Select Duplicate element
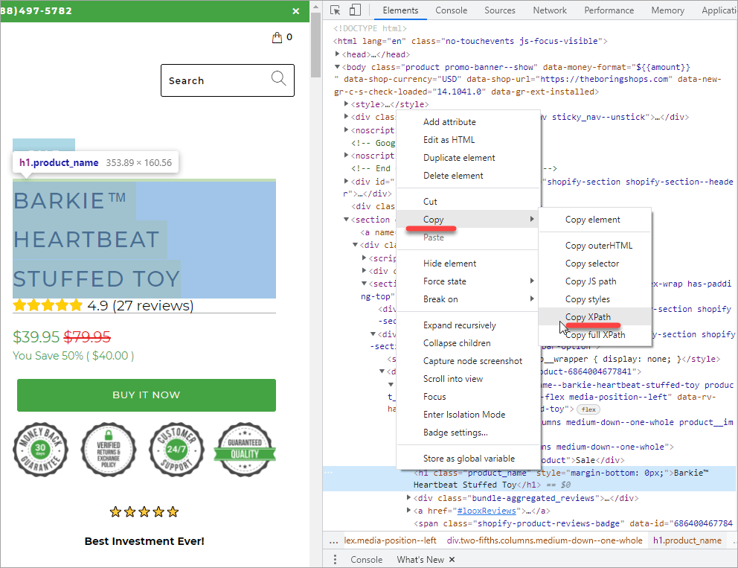Image resolution: width=738 pixels, height=568 pixels. pos(468,158)
